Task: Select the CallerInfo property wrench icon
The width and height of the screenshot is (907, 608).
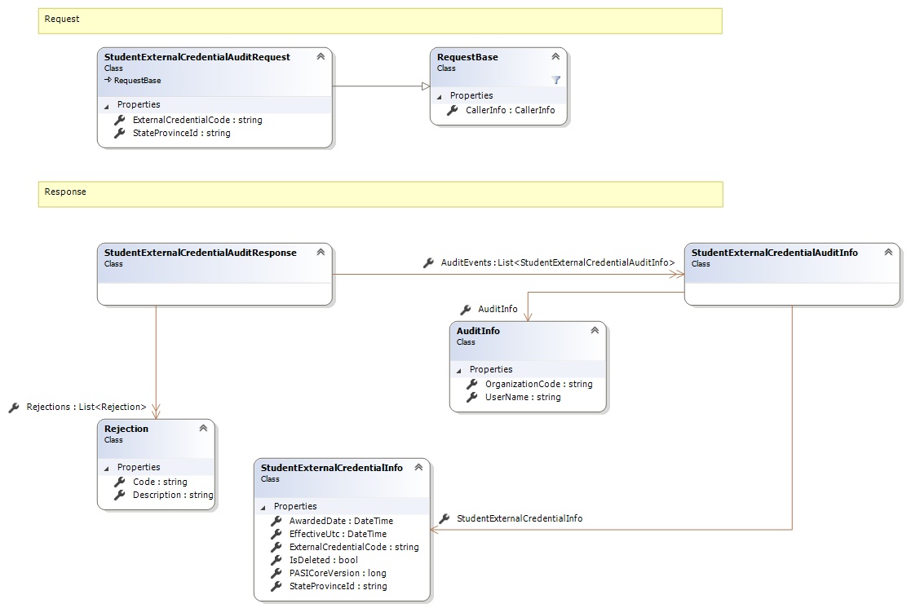Action: point(453,110)
